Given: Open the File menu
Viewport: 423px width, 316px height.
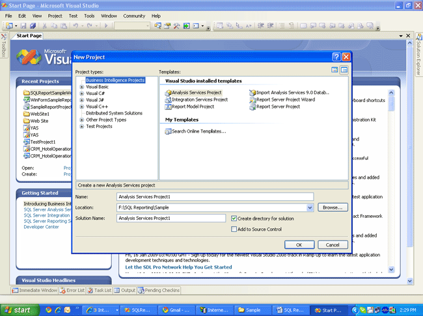Looking at the screenshot, I should 8,16.
